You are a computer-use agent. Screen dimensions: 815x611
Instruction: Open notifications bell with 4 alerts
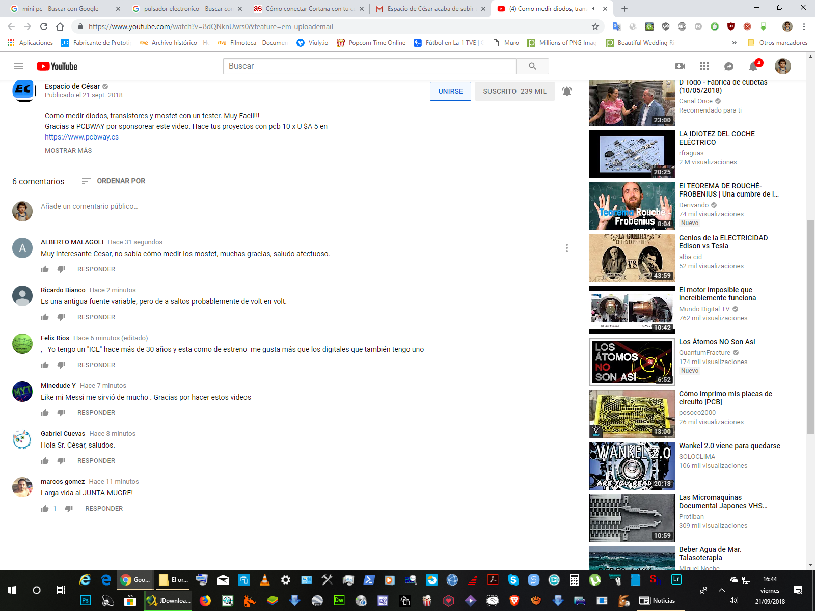point(753,66)
